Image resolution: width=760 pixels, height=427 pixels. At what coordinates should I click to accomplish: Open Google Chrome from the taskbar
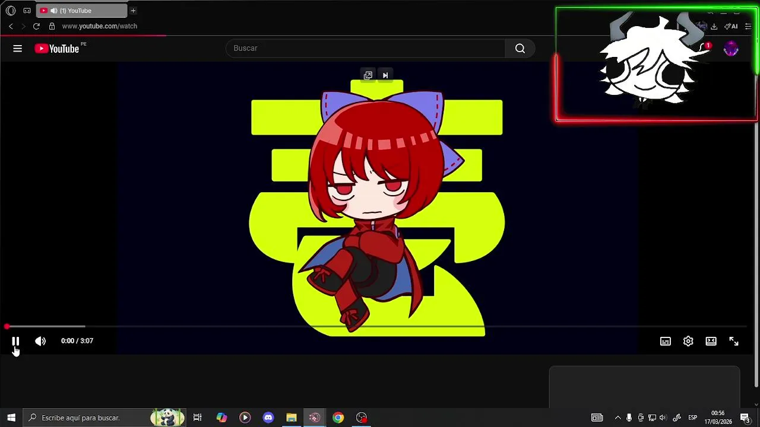pos(338,418)
